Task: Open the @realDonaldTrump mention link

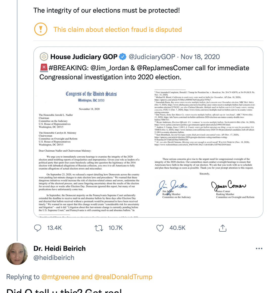Action: [123, 277]
